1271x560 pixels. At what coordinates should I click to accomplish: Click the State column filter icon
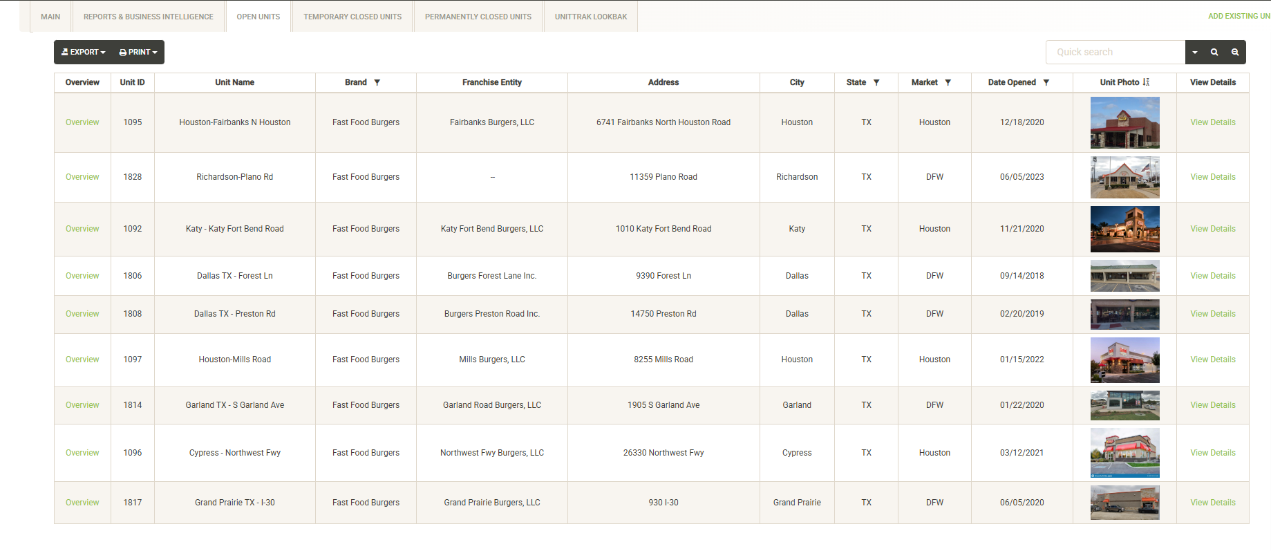coord(876,82)
